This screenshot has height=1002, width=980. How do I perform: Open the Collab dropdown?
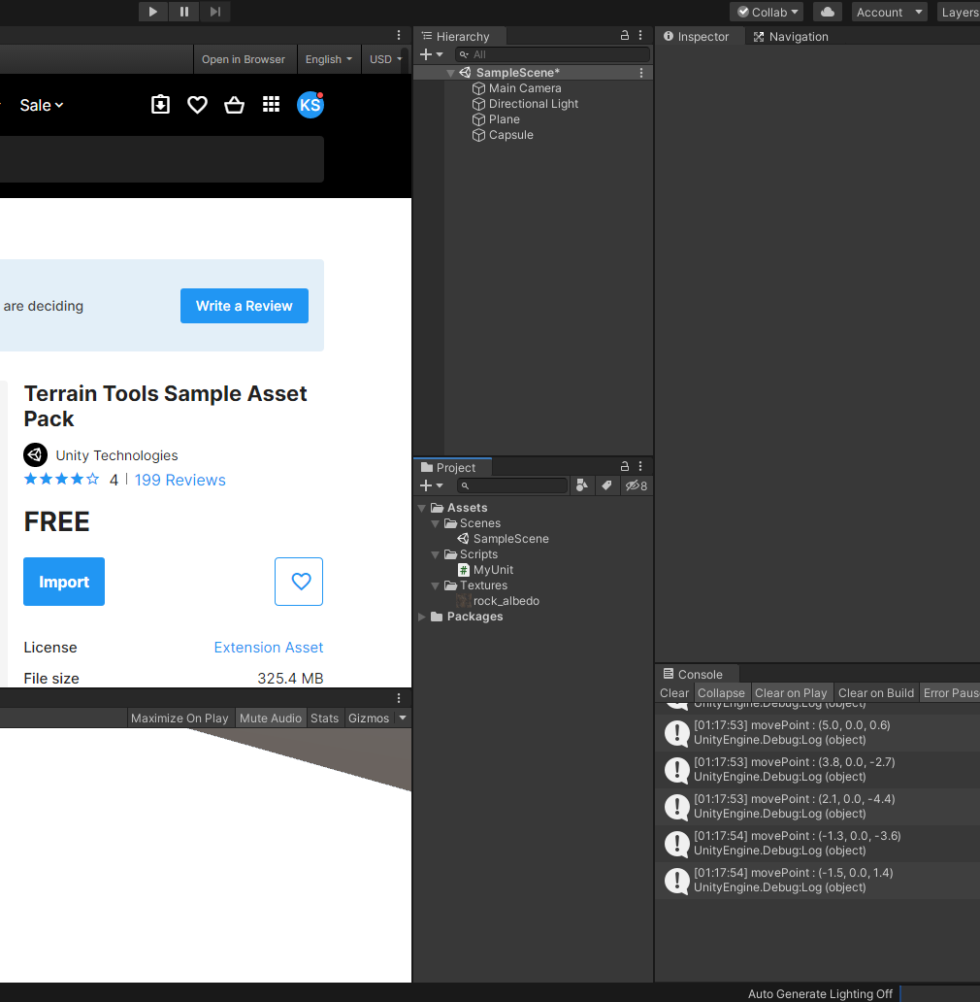(767, 13)
